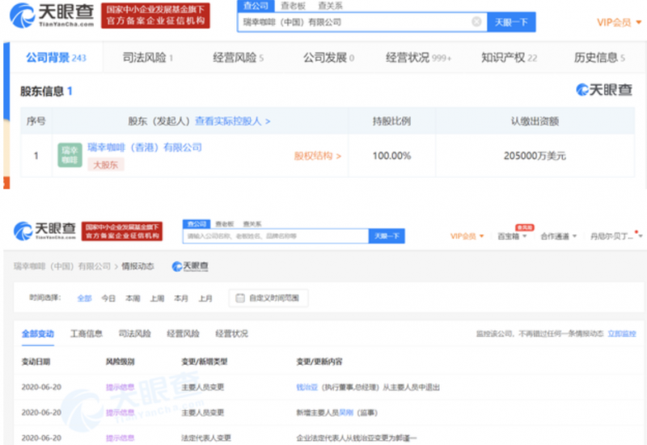Switch to 知识产权 22 tab
The width and height of the screenshot is (647, 445).
[510, 57]
